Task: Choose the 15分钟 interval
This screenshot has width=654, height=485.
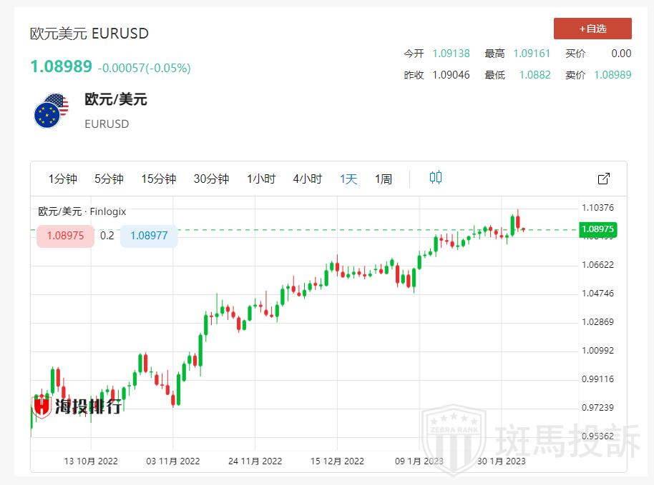Action: (x=158, y=179)
